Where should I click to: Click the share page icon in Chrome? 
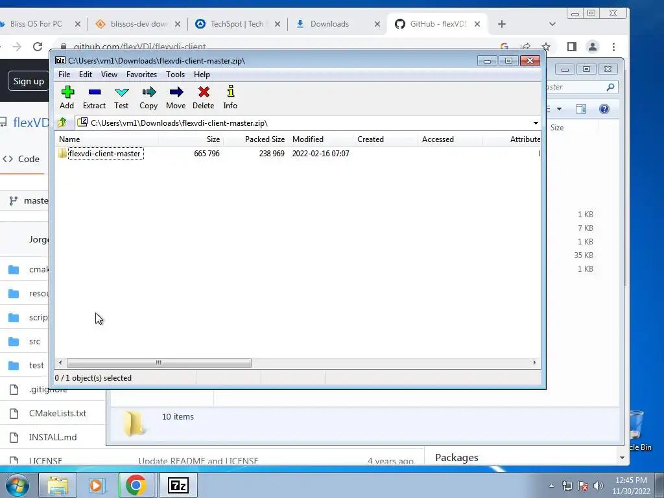[525, 47]
